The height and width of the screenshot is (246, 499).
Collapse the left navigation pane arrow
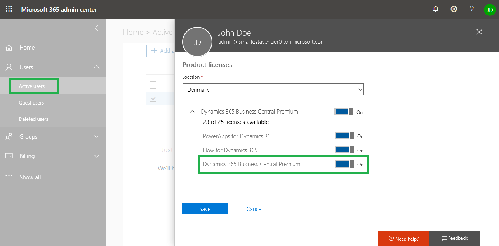click(96, 28)
